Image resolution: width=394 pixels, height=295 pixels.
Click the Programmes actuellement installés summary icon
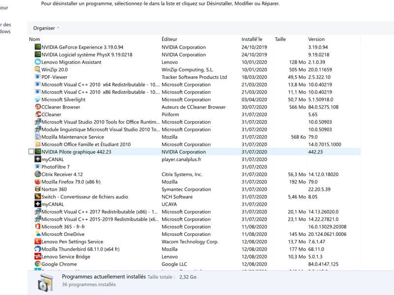coord(45,282)
